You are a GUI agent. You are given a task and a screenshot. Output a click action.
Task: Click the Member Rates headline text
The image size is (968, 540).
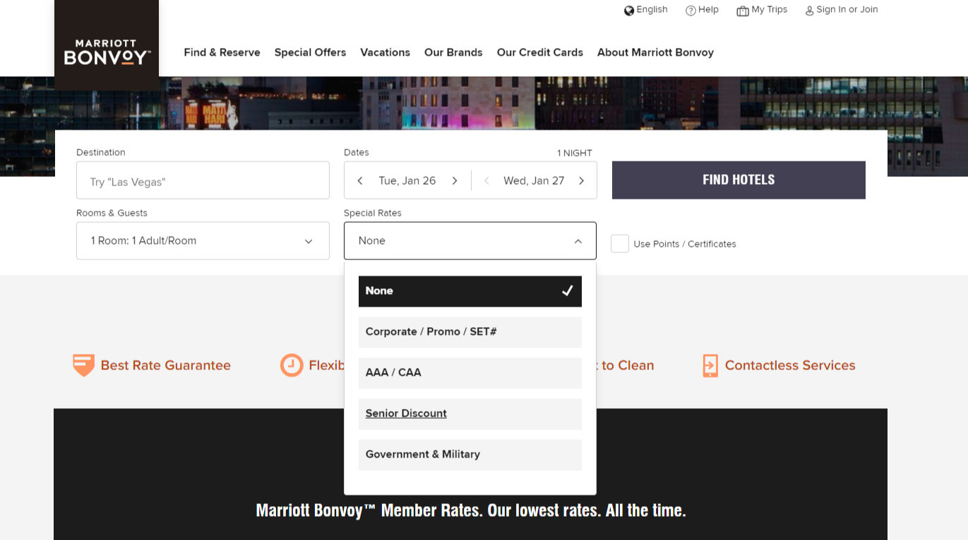pos(471,510)
